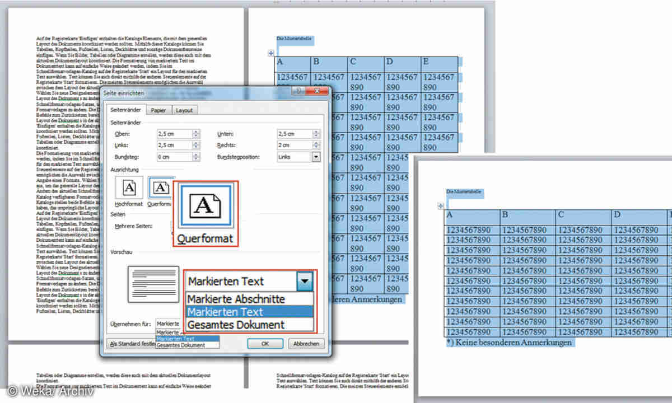Choose Markierte Abschnitte in the enlarged list
Image resolution: width=672 pixels, height=403 pixels.
236,299
